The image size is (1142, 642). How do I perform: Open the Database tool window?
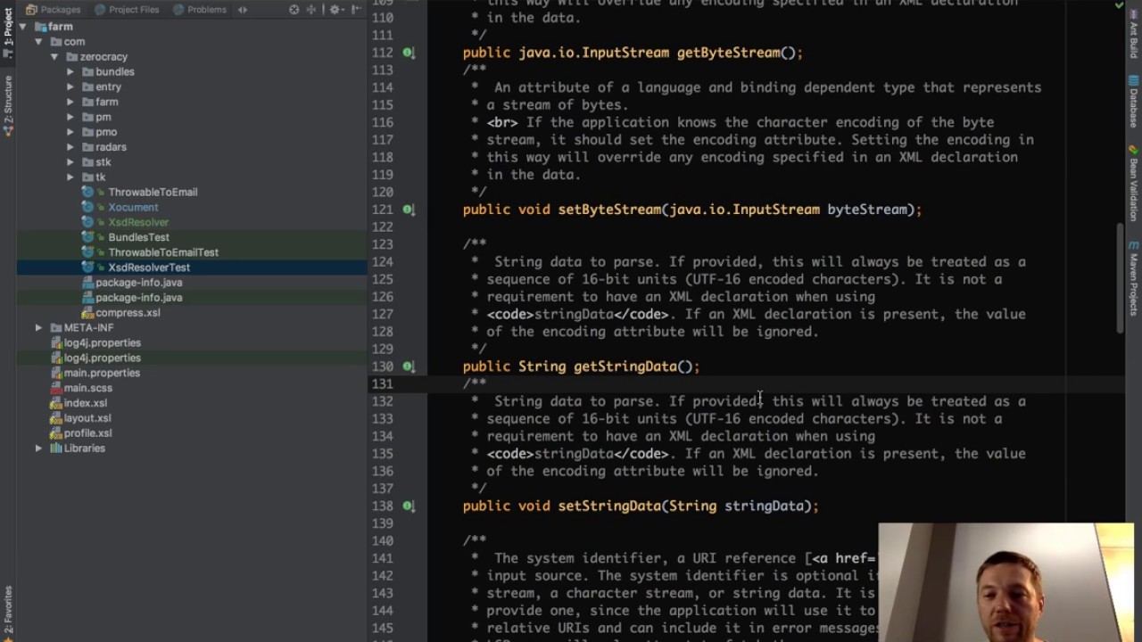pos(1134,103)
